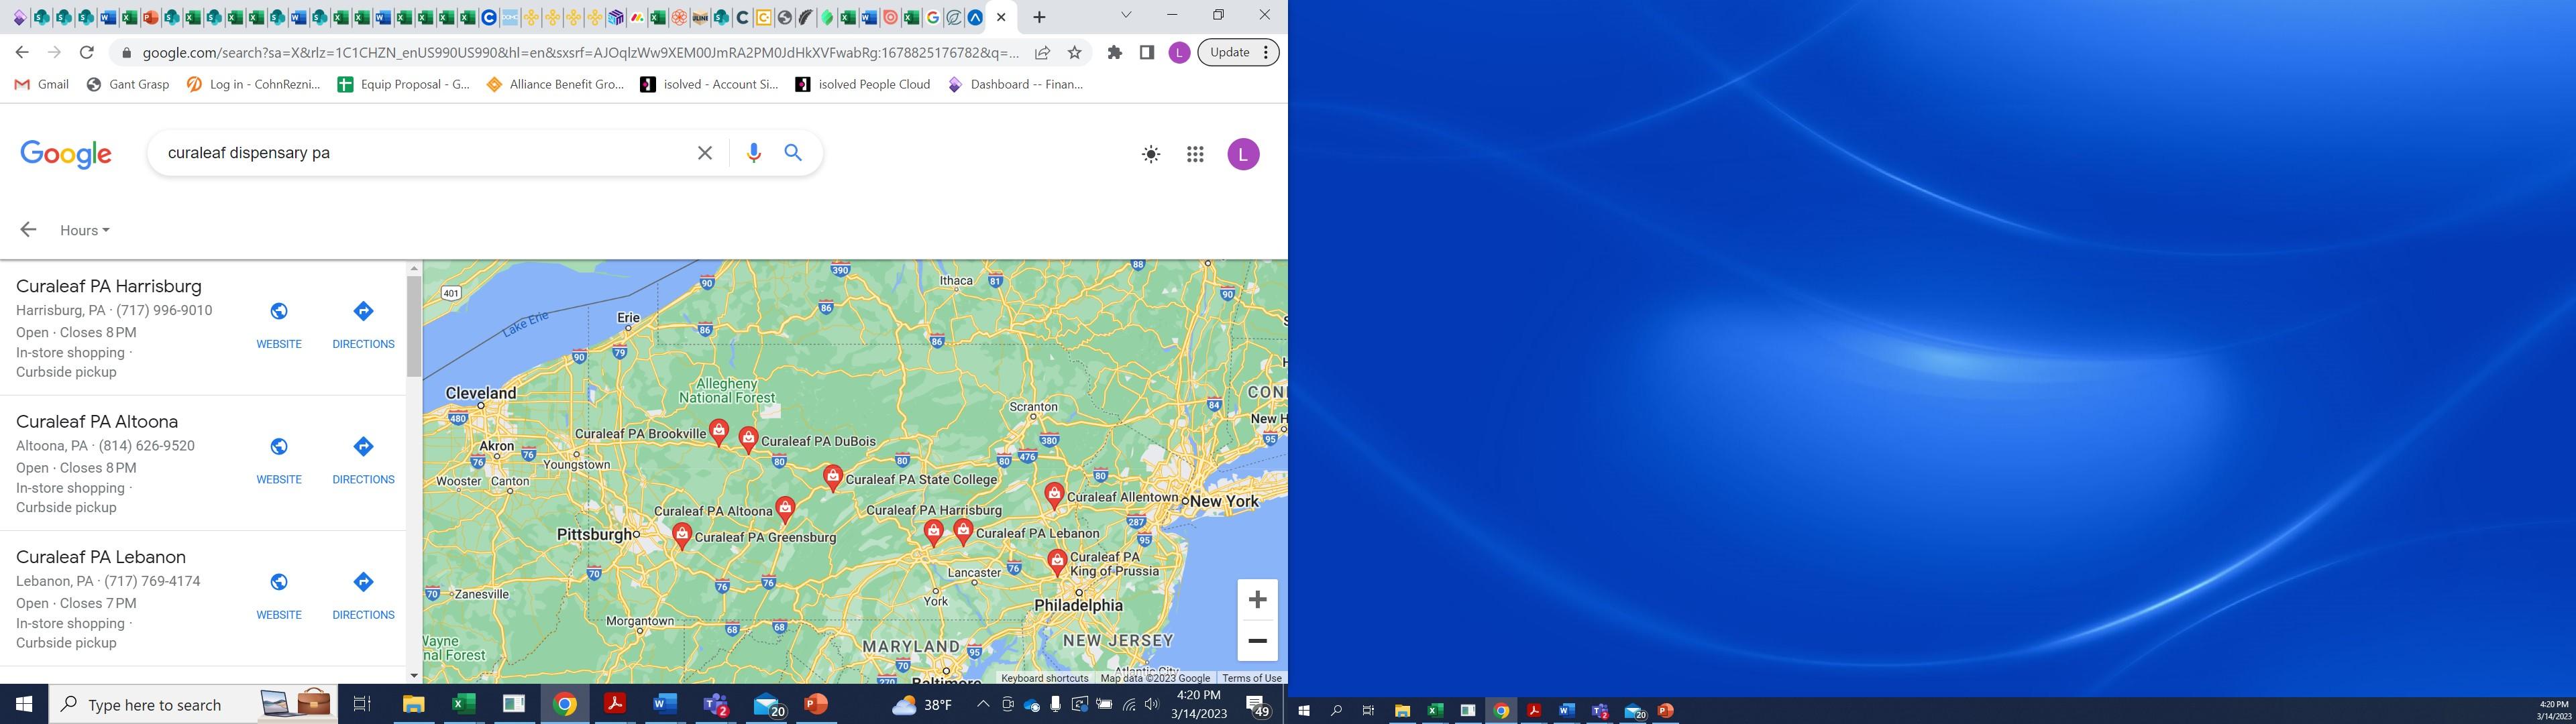Open Chrome extensions puzzle icon
The width and height of the screenshot is (2576, 724).
[1114, 53]
